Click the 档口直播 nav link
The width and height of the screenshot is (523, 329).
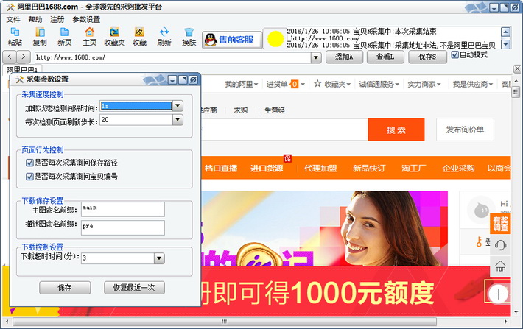point(221,169)
